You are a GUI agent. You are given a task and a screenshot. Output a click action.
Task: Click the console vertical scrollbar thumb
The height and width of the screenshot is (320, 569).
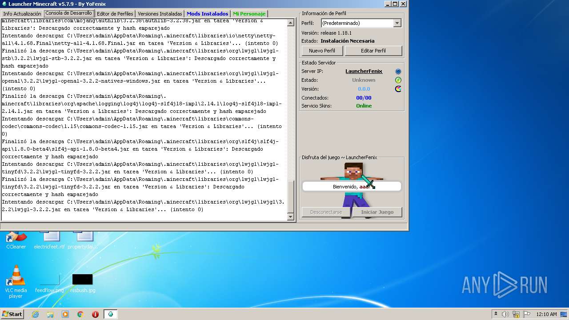coord(291,196)
